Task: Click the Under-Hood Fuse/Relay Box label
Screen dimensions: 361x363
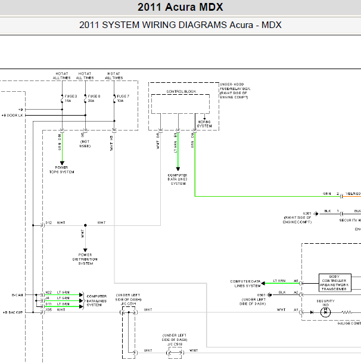Action: click(x=235, y=91)
